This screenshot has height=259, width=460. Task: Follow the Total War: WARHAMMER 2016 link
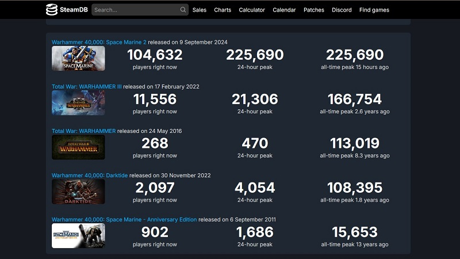(83, 131)
